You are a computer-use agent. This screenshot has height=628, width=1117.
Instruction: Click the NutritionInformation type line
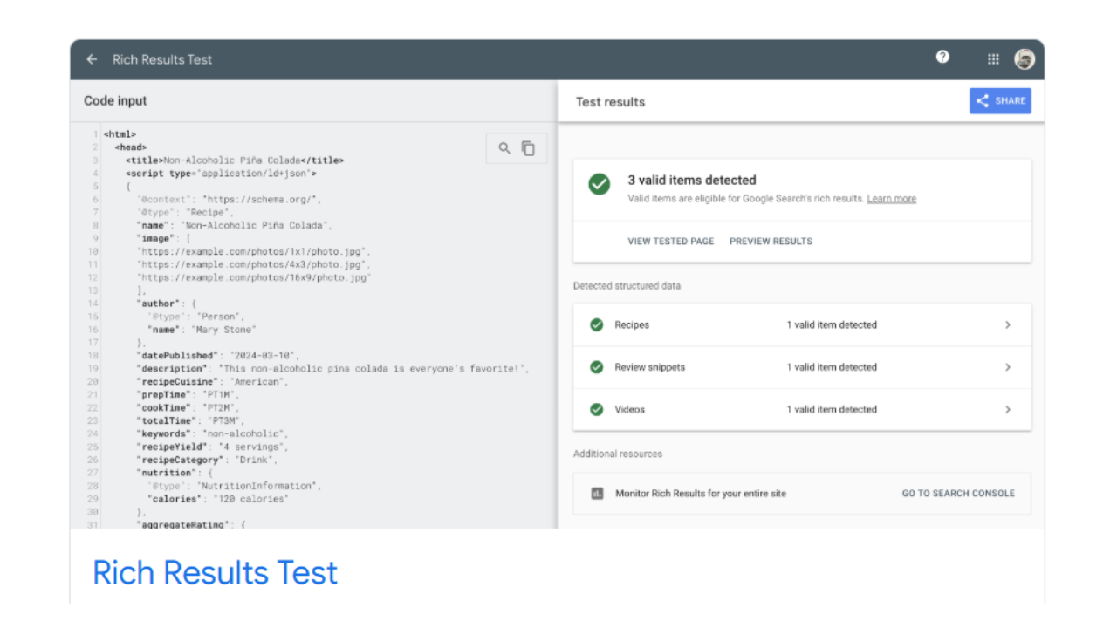(234, 486)
